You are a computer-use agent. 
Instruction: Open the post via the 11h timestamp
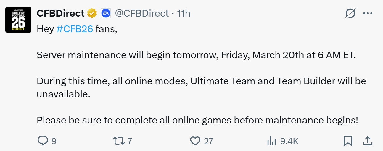point(184,13)
